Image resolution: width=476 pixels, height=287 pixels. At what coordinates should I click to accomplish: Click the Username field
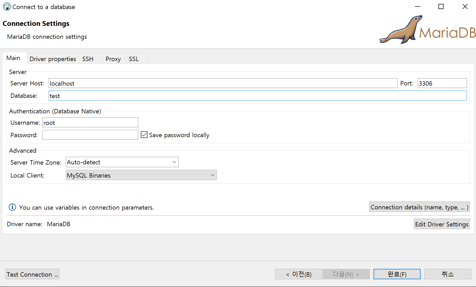click(x=90, y=122)
